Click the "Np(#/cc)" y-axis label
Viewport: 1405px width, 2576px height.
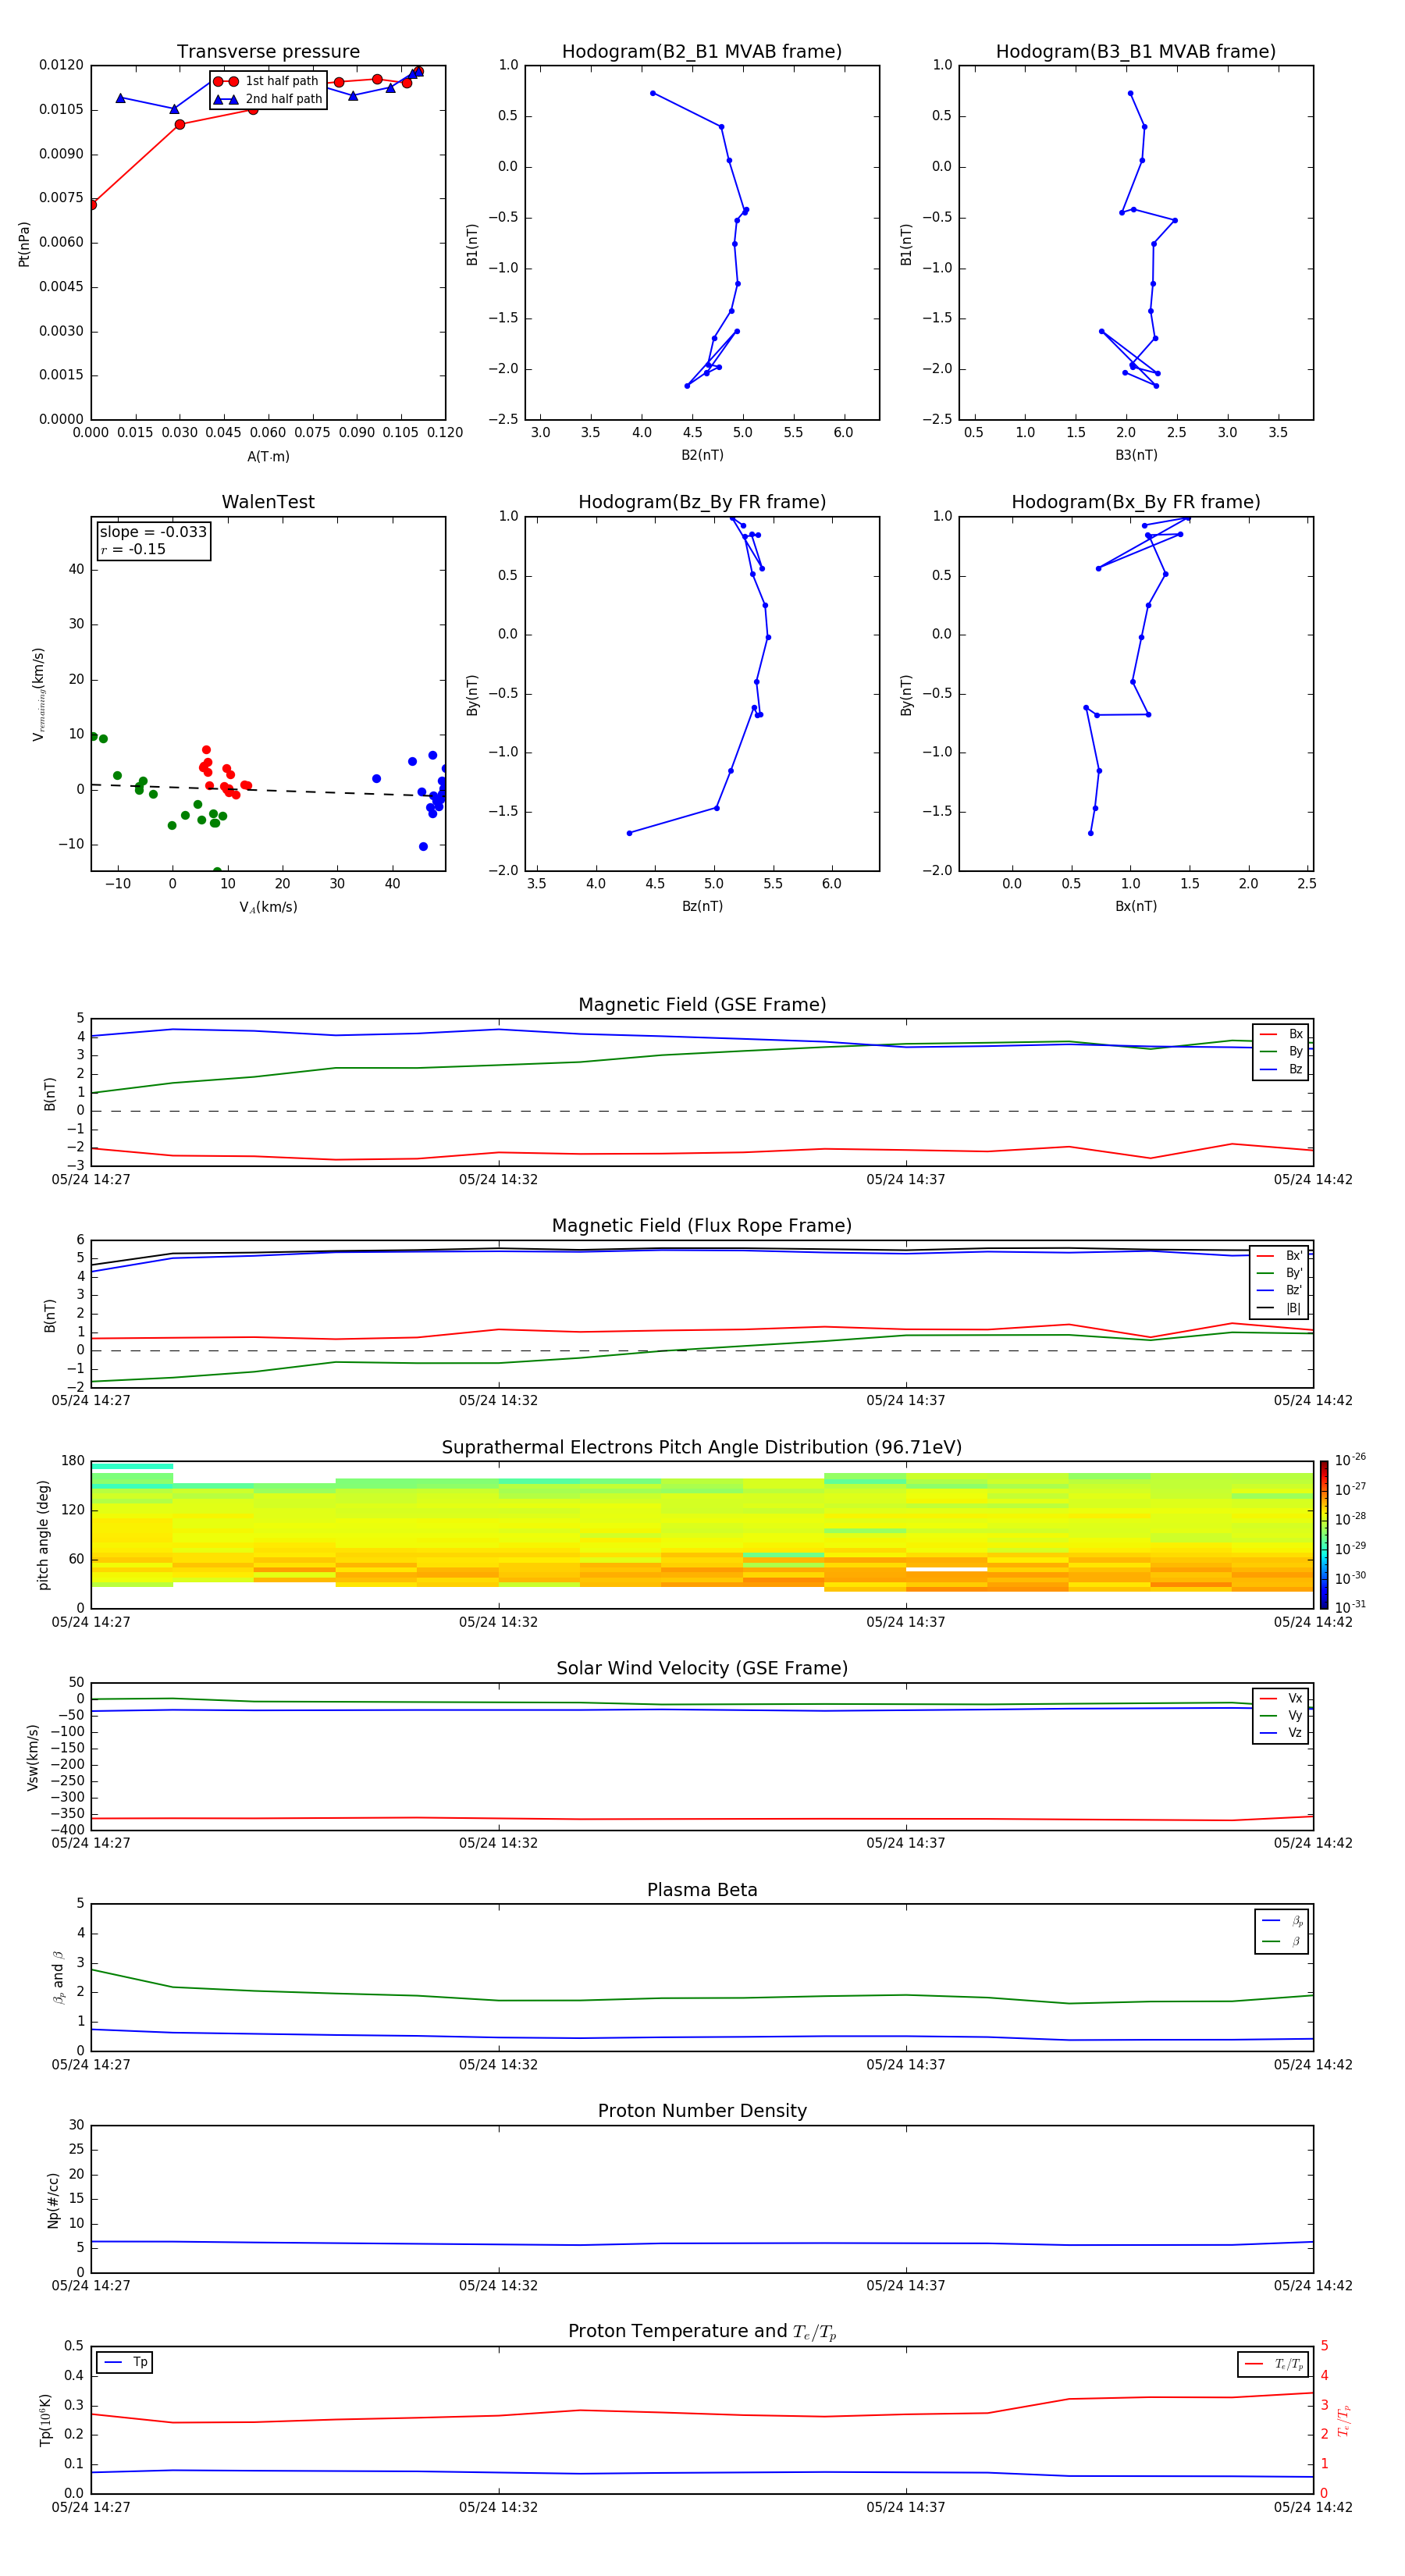tap(53, 2199)
